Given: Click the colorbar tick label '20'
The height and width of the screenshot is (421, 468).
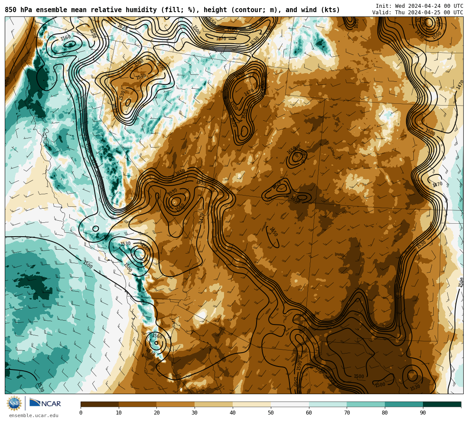Looking at the screenshot, I should 157,413.
